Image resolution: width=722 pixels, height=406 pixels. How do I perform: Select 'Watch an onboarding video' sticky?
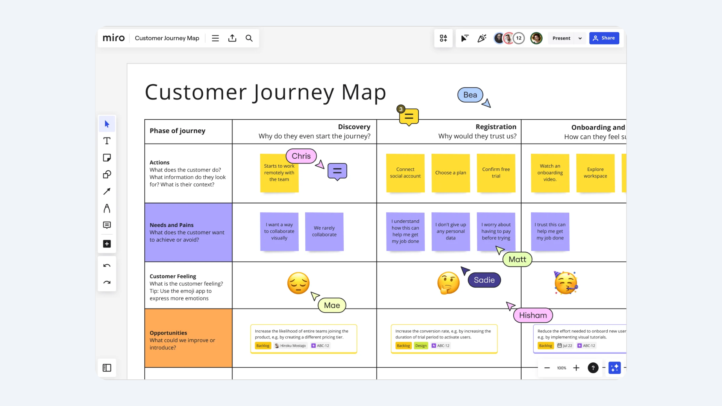(x=550, y=173)
